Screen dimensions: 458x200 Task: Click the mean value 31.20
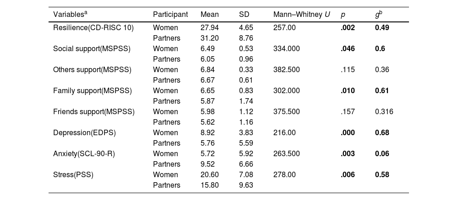(x=209, y=38)
